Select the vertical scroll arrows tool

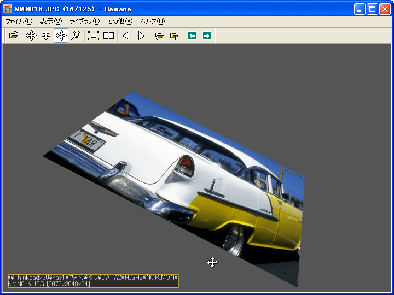click(x=46, y=36)
